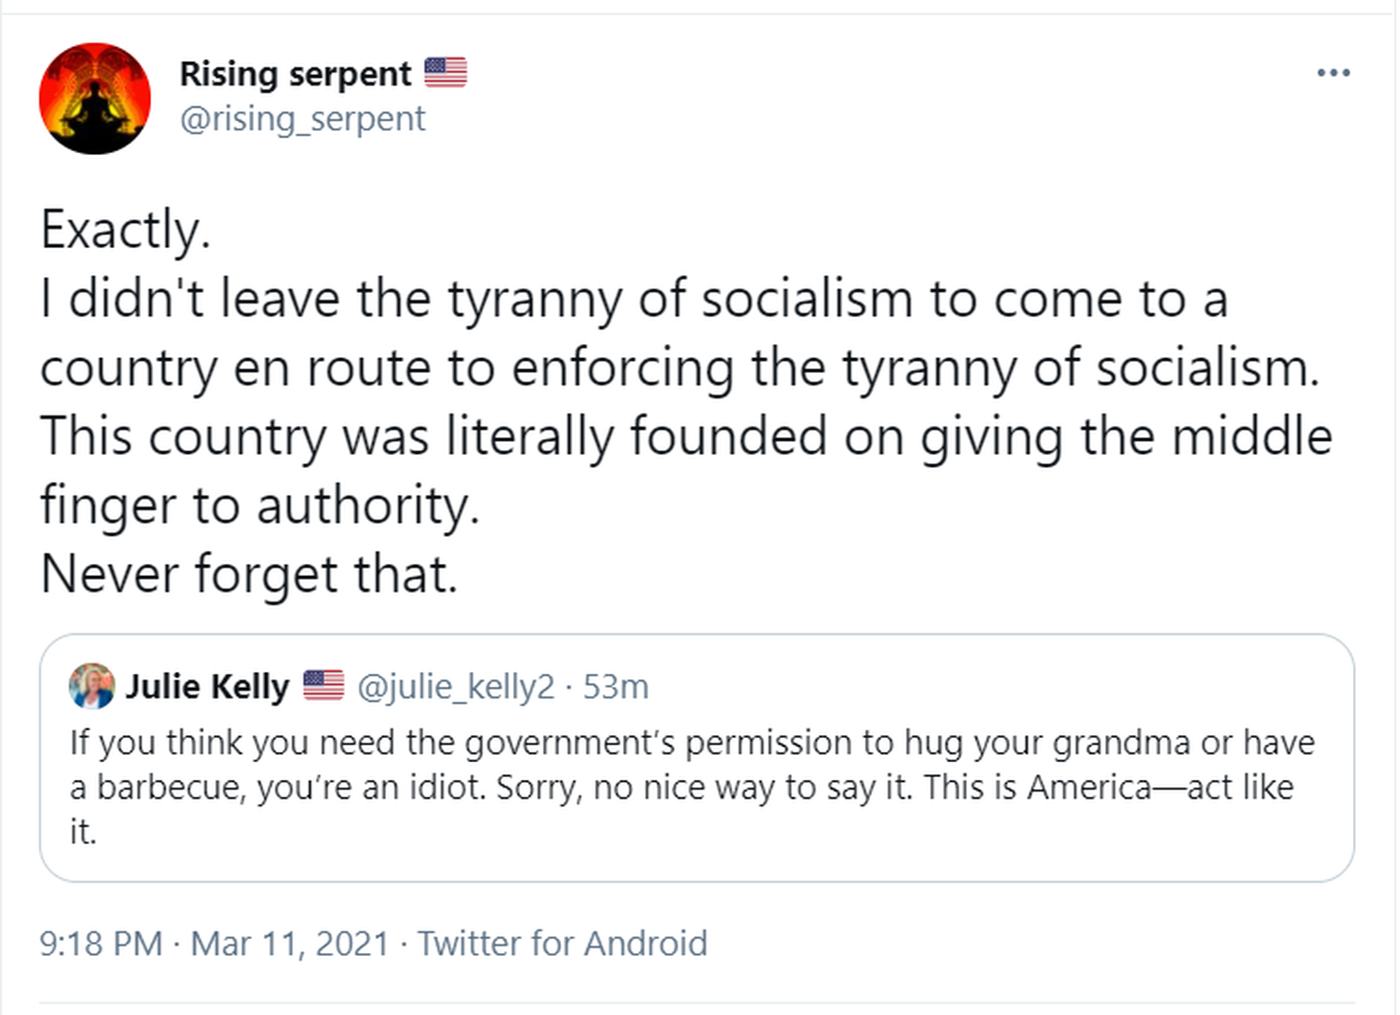The height and width of the screenshot is (1015, 1400).
Task: Click the word "Exactly." in the tweet
Action: point(125,230)
